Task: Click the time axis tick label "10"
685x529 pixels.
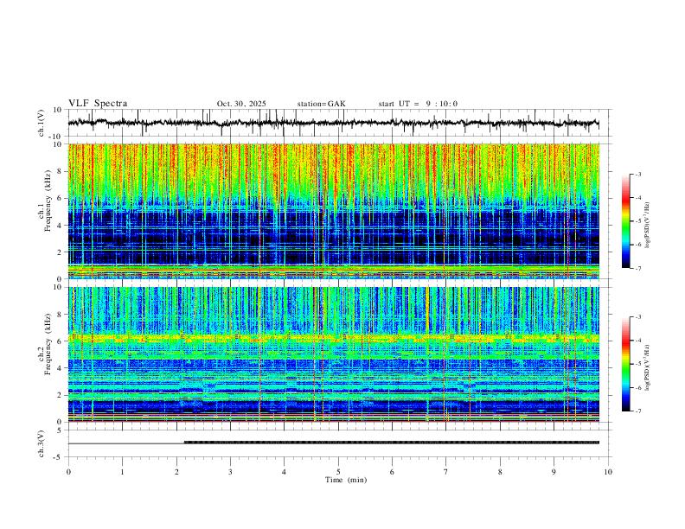Action: point(608,472)
